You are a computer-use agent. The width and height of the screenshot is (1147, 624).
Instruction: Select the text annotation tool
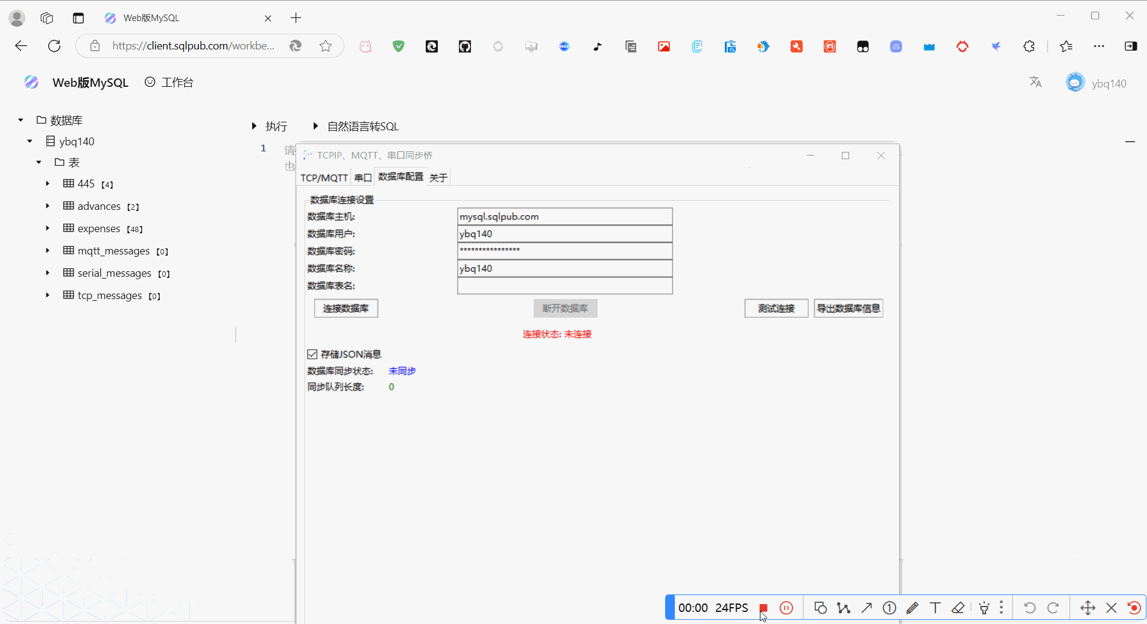[935, 608]
